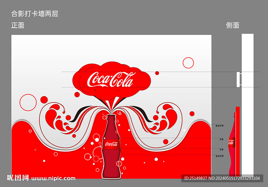Click the title text "合影打卡墙两层"
Viewport: 268px width, 187px height.
tap(35, 14)
